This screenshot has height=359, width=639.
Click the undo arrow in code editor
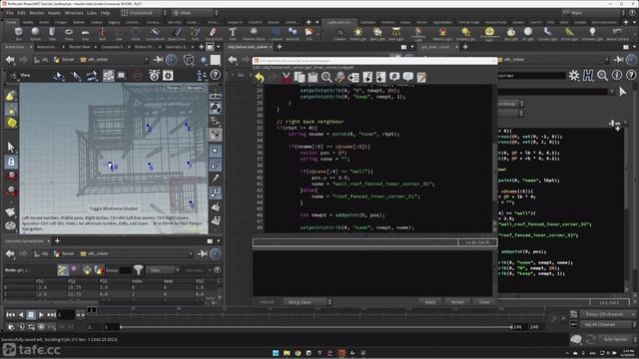pyautogui.click(x=260, y=77)
